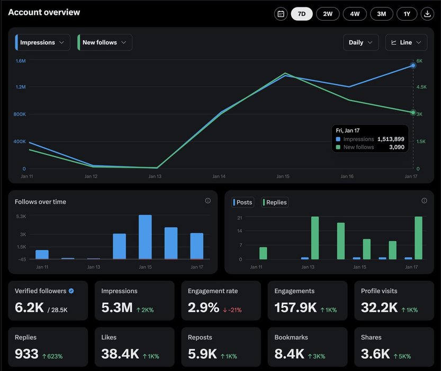Select the 7D time range
Viewport: 441px width, 371px height.
pos(302,14)
